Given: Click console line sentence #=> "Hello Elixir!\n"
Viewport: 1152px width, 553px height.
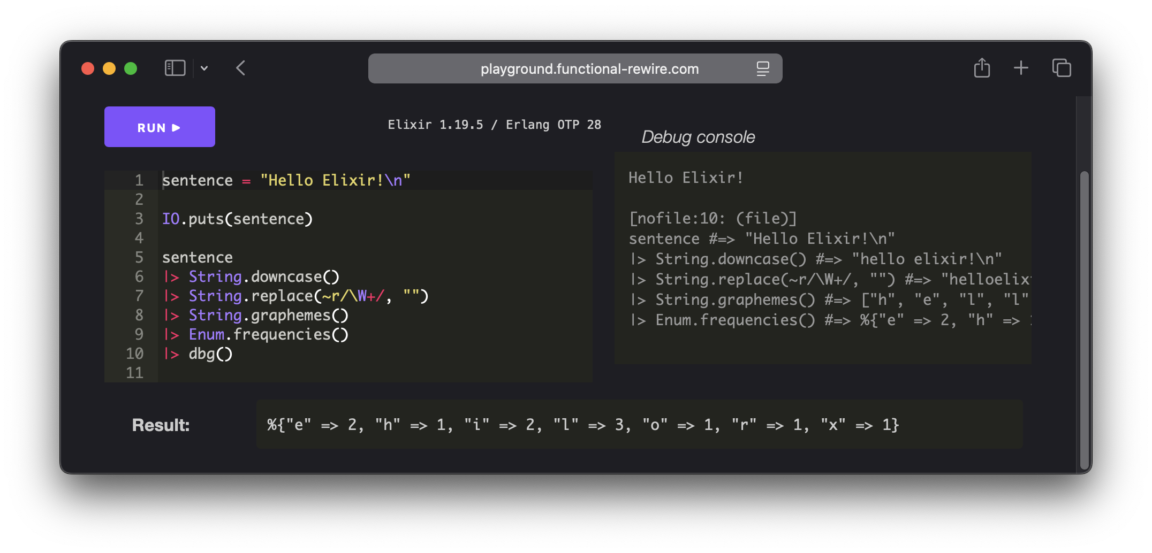Looking at the screenshot, I should tap(762, 239).
